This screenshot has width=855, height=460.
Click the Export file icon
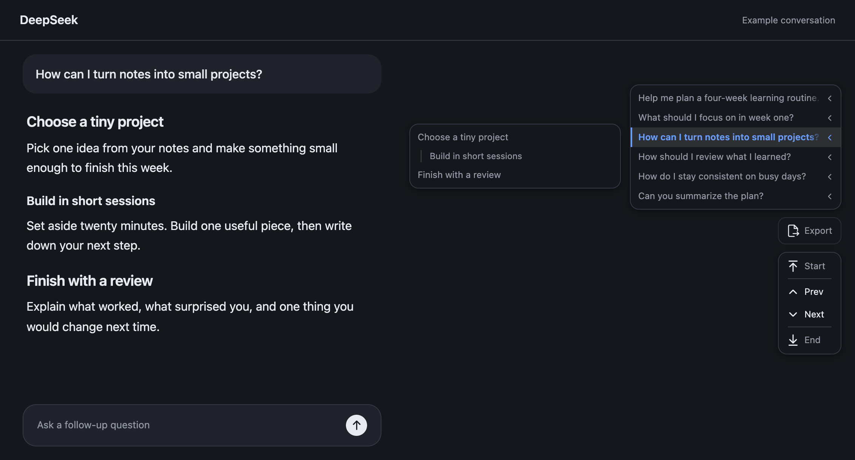click(793, 231)
